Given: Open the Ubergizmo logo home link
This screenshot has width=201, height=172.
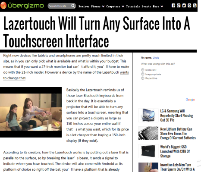Looking at the screenshot, I should pyautogui.click(x=22, y=6).
